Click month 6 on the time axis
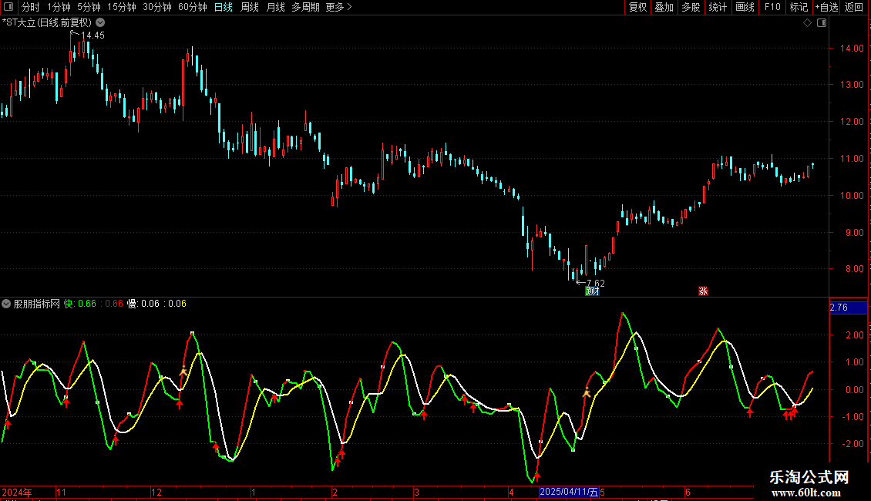 tap(688, 492)
